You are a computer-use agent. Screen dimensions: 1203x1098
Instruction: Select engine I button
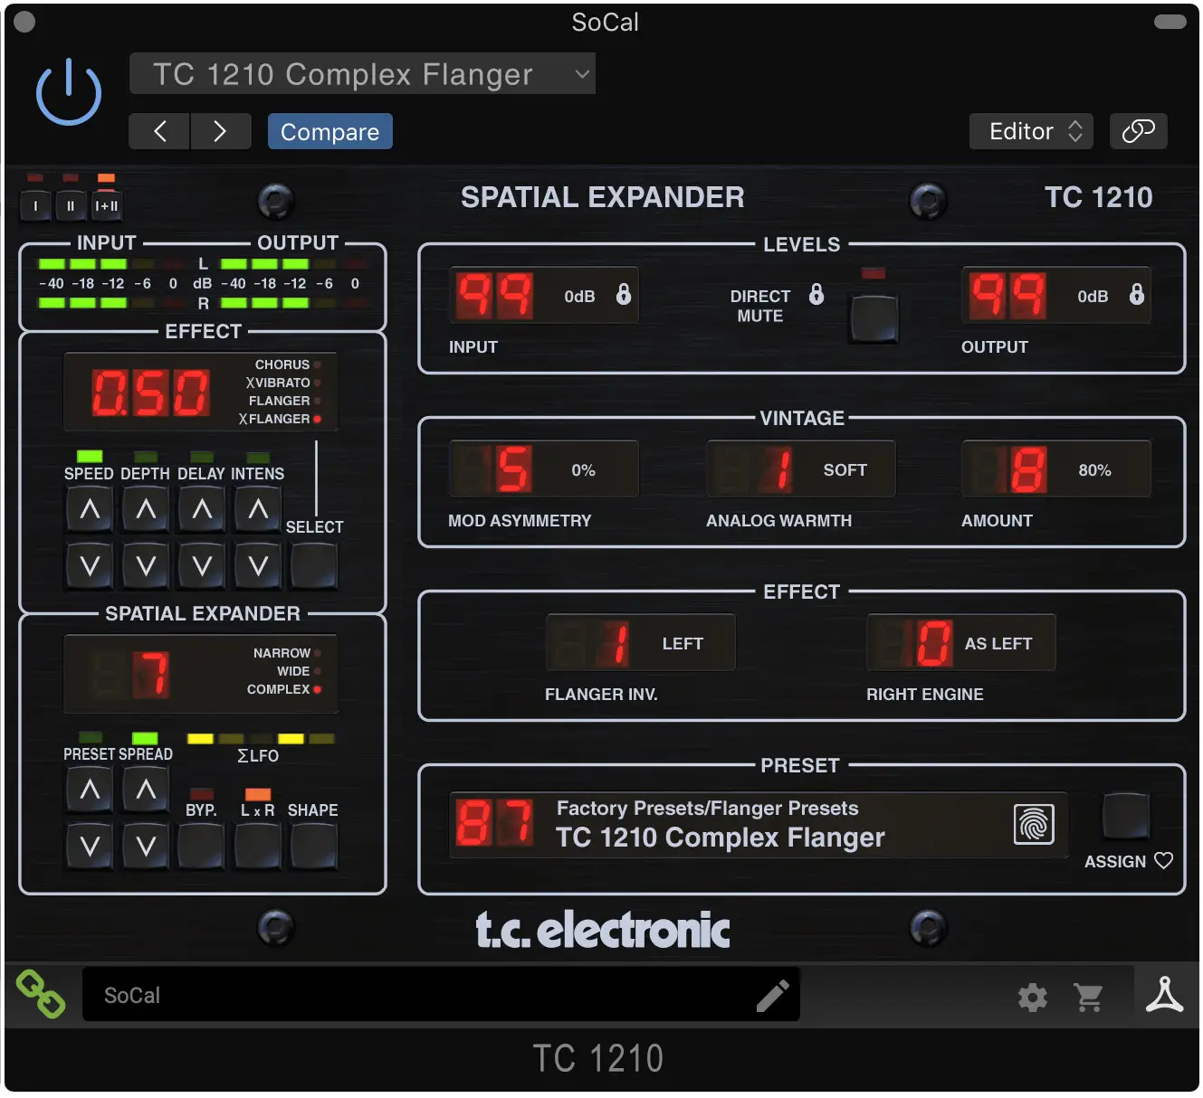click(35, 206)
